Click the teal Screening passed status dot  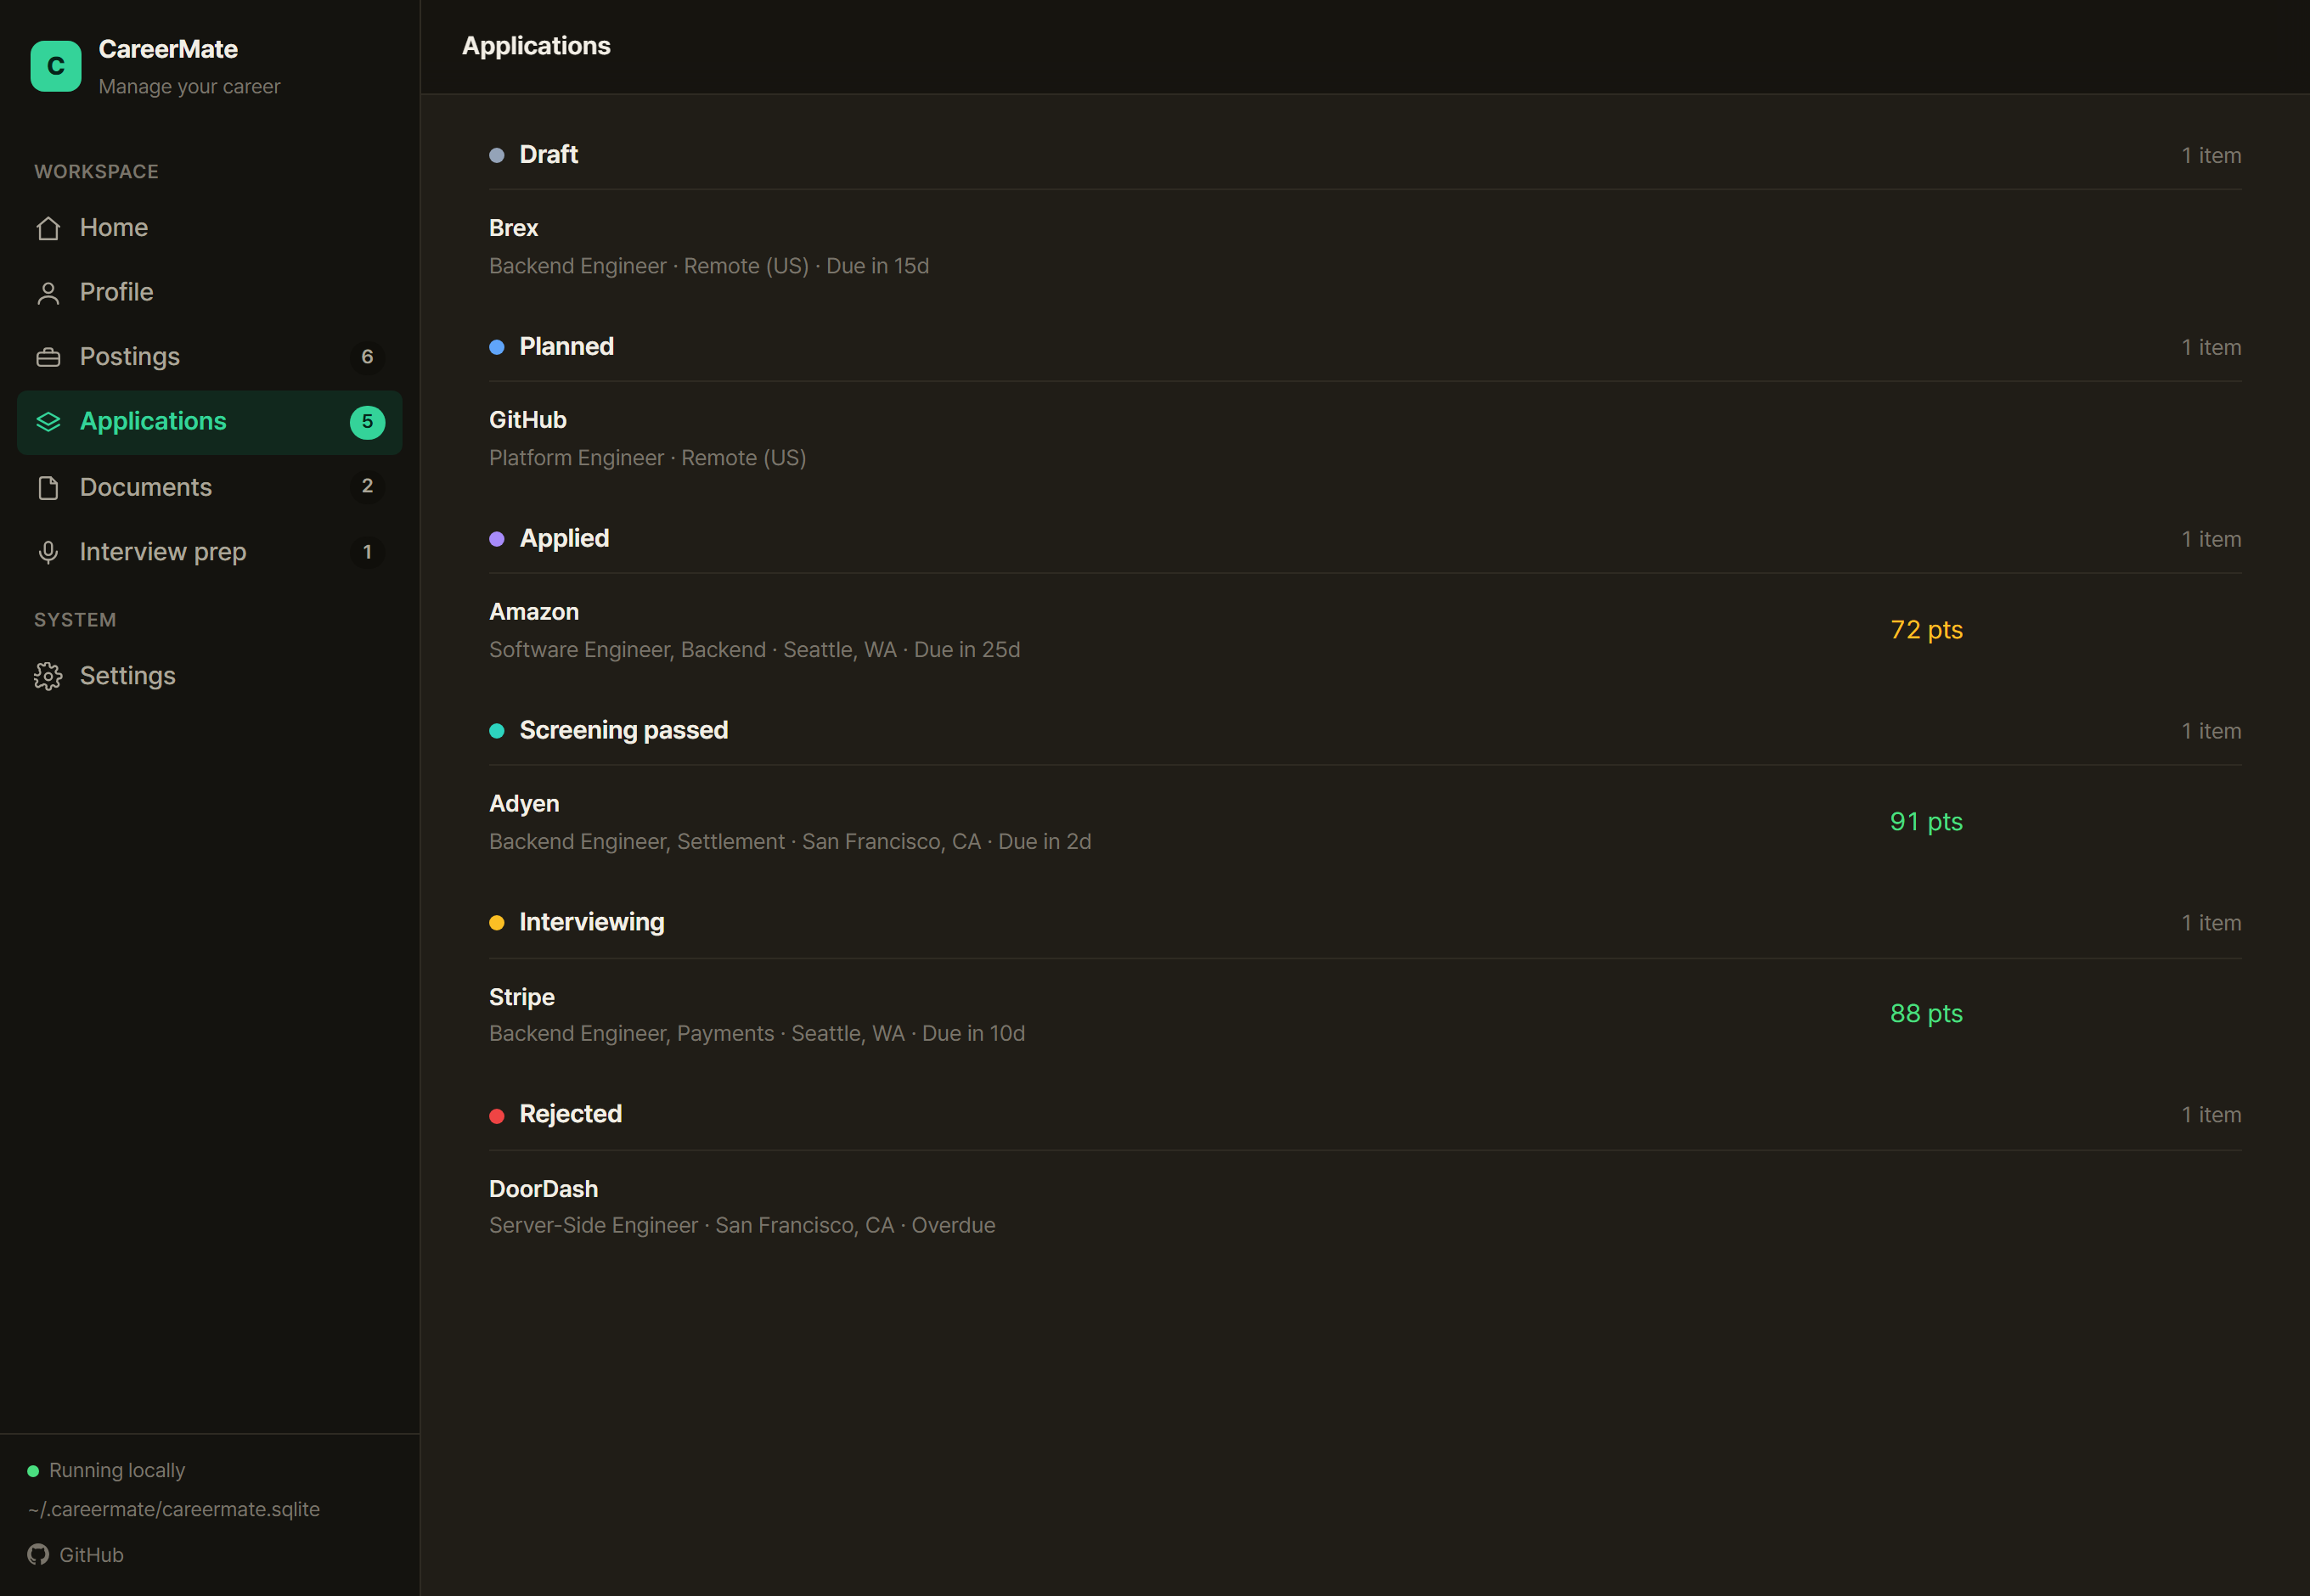(x=496, y=731)
